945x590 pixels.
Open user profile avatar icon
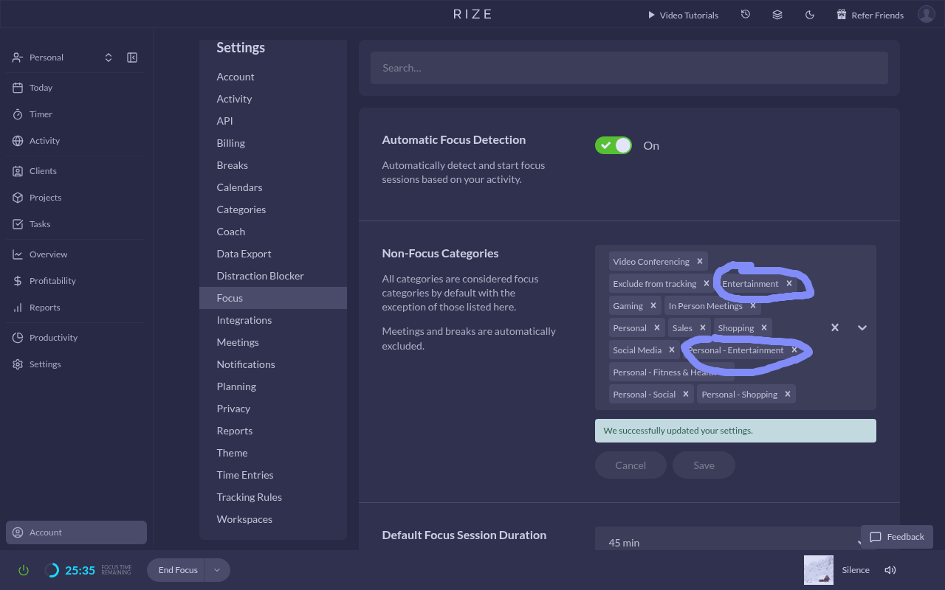tap(926, 14)
